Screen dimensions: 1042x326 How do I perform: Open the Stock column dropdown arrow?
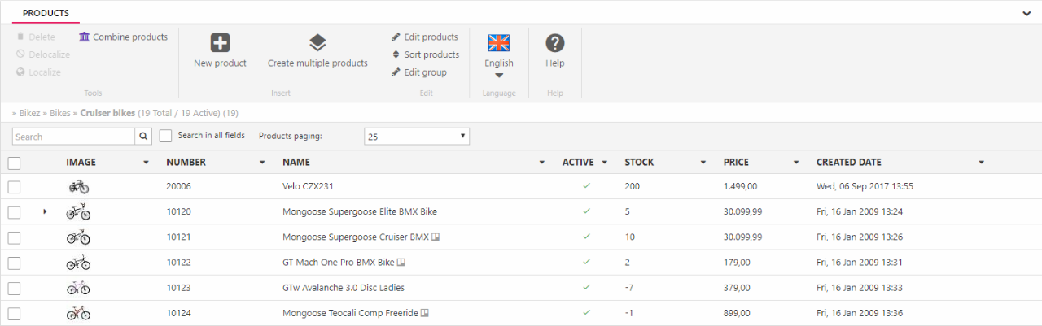pos(703,163)
